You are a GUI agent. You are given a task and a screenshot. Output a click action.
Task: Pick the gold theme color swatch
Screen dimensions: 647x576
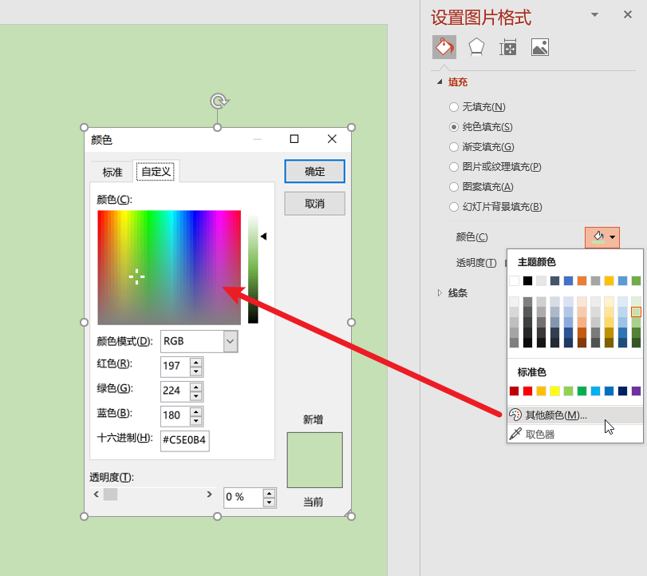[x=609, y=281]
